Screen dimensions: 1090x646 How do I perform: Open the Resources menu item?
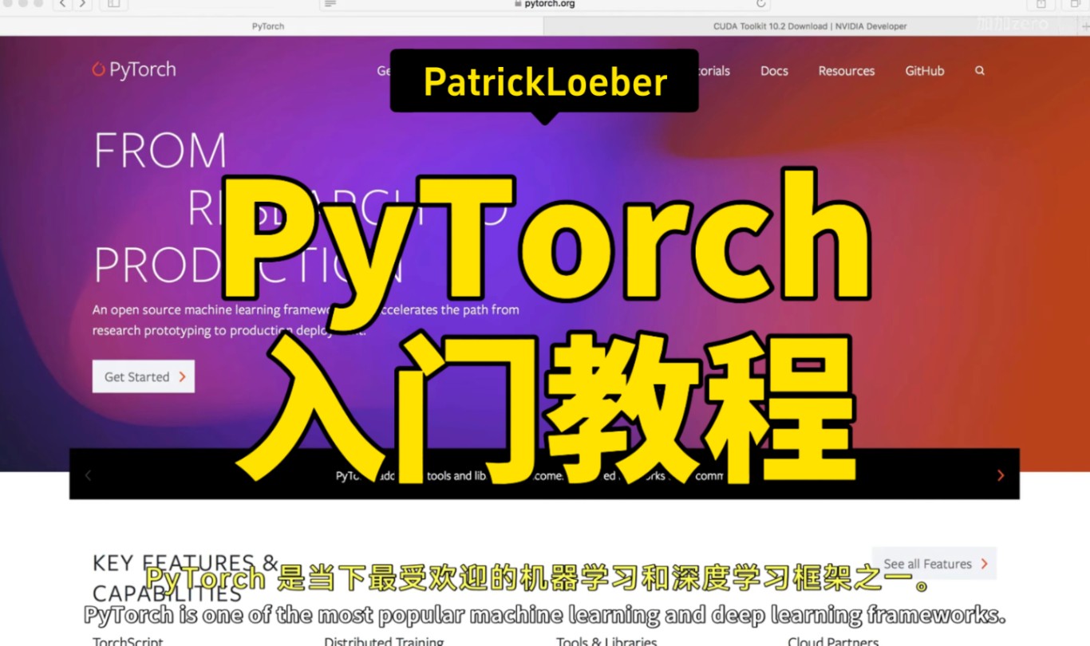847,71
